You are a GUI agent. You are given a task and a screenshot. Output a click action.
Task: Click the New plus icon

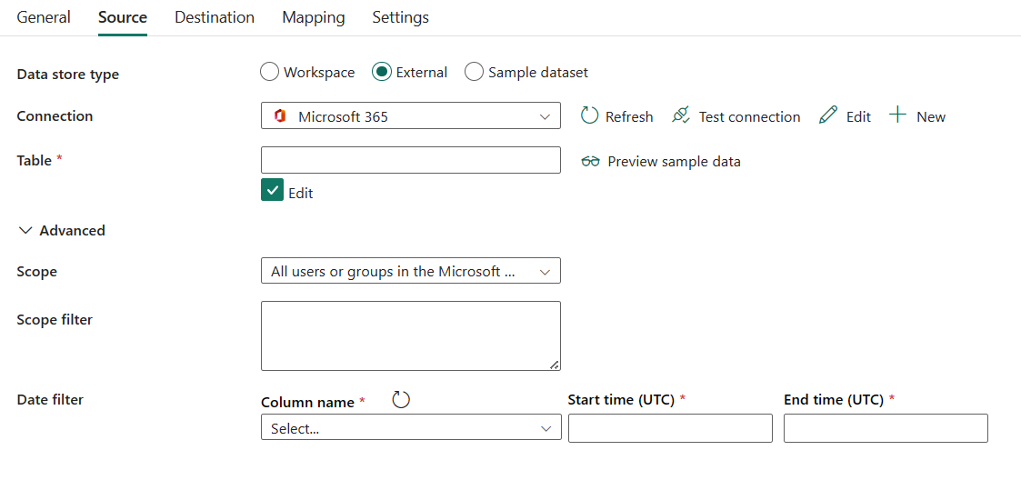[x=898, y=115]
